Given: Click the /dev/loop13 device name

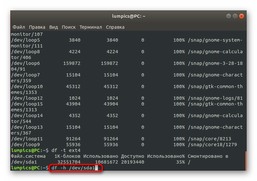Looking at the screenshot, I should (27, 127).
